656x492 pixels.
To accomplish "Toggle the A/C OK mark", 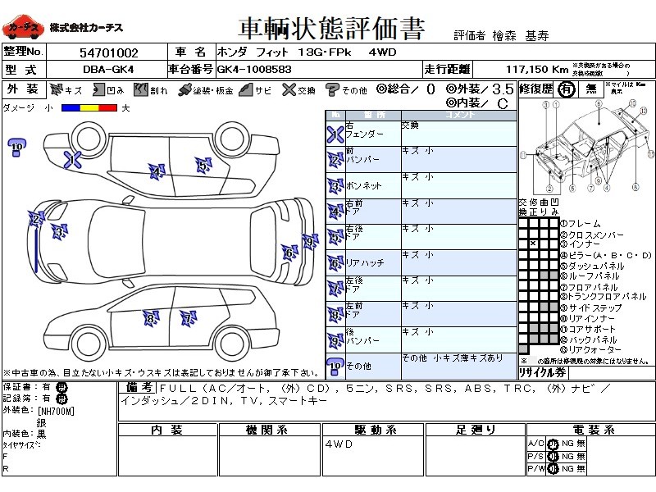I will [x=553, y=444].
